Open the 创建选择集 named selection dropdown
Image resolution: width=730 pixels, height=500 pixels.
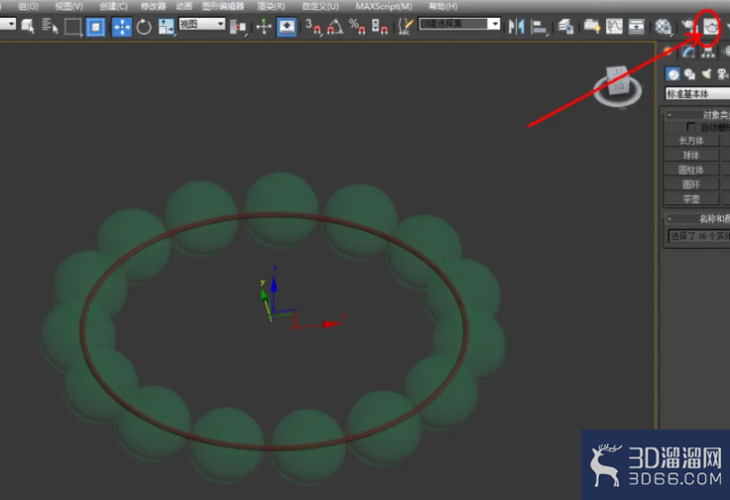(x=459, y=24)
